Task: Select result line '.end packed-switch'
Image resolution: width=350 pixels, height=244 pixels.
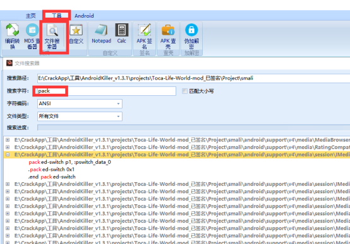Action: [52, 177]
